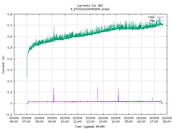Click the 07:00 x-axis tick label
This screenshot has height=129, width=172.
26,121
